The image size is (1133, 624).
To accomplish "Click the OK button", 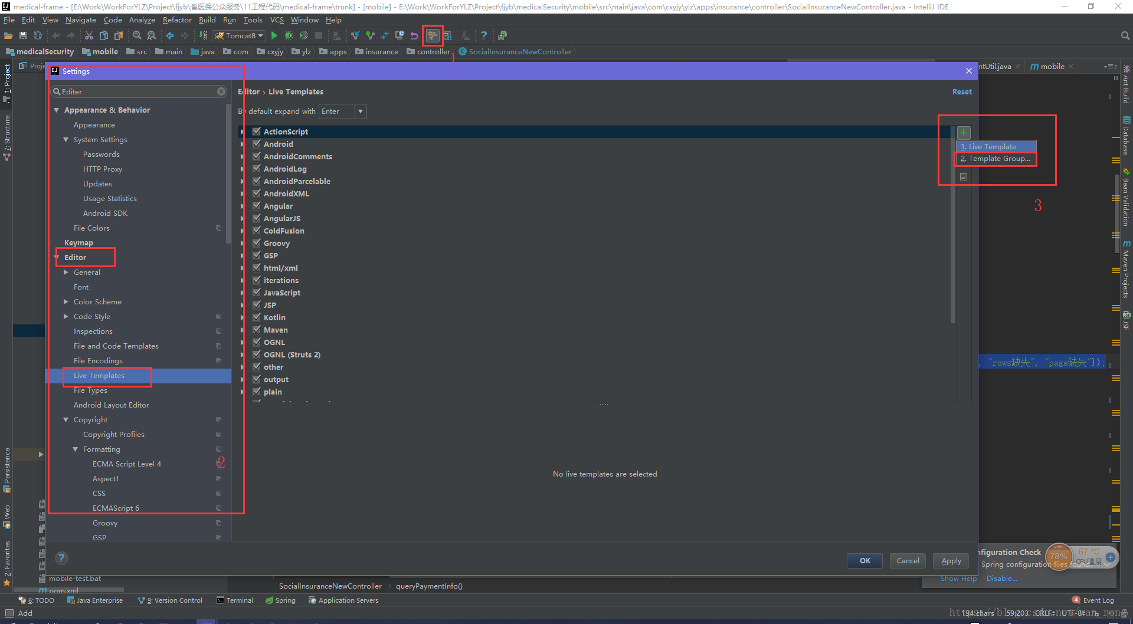I will point(865,561).
